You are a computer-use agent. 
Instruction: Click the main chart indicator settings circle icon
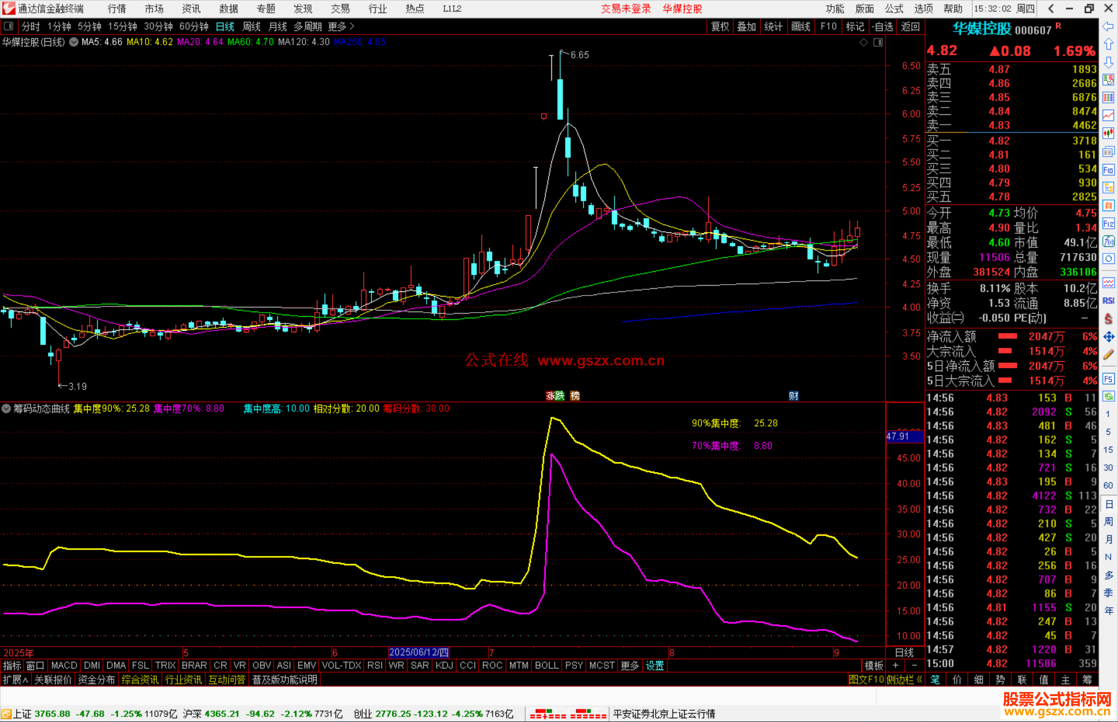coord(74,42)
